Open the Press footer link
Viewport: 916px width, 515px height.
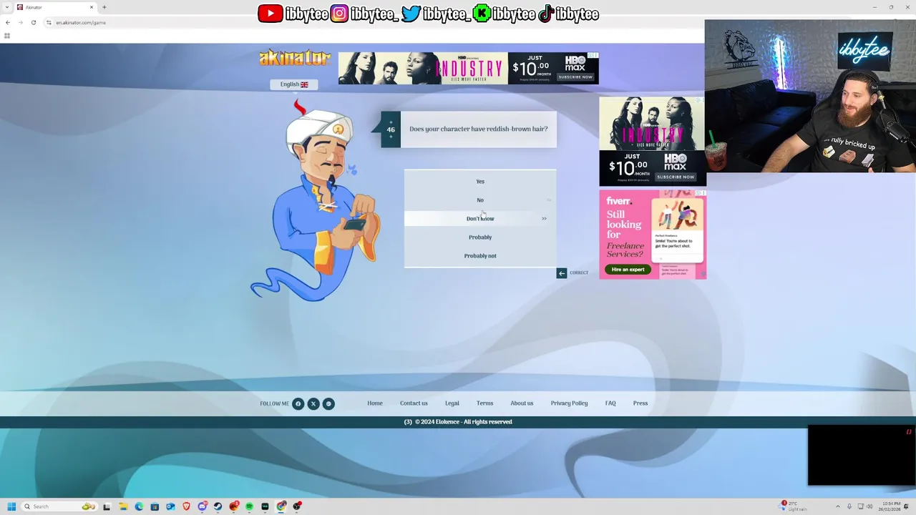click(640, 403)
